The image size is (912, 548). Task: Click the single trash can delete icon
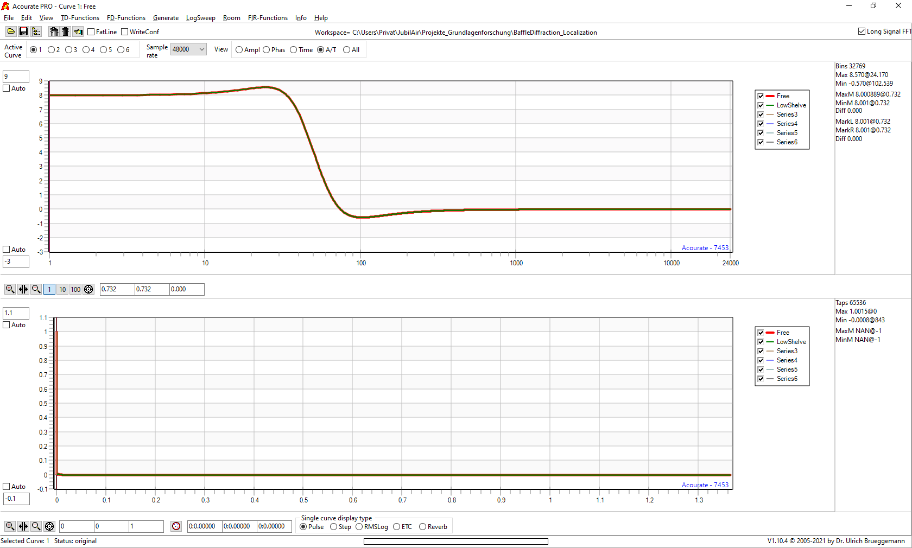click(65, 32)
